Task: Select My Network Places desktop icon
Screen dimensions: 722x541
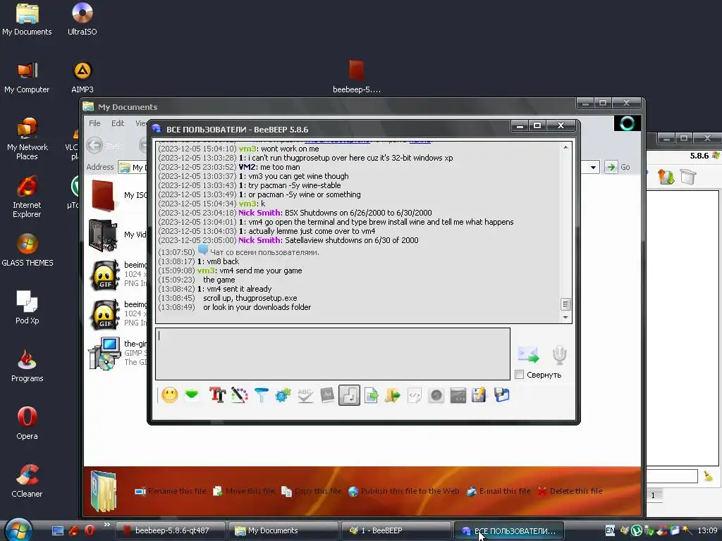Action: coord(27,139)
